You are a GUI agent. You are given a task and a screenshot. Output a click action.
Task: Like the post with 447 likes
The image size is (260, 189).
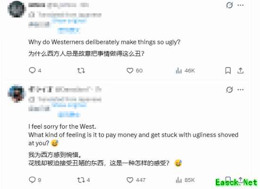(x=136, y=180)
